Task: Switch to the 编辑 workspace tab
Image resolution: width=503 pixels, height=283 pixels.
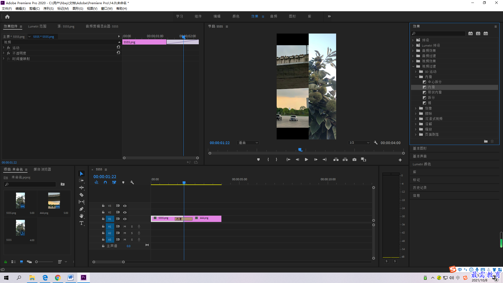Action: [x=217, y=16]
